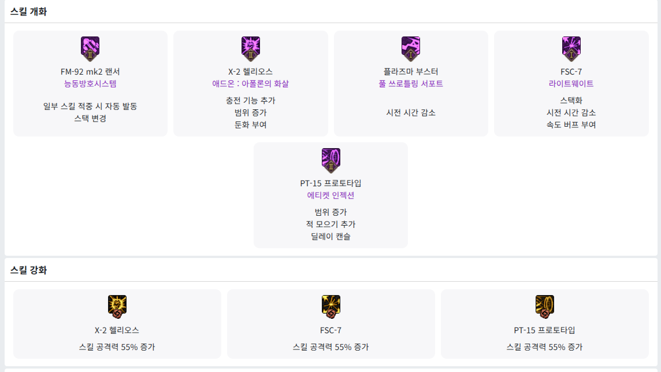Open the 애드온 : 아폴론의 화살 link
This screenshot has height=372, width=661.
click(x=251, y=84)
